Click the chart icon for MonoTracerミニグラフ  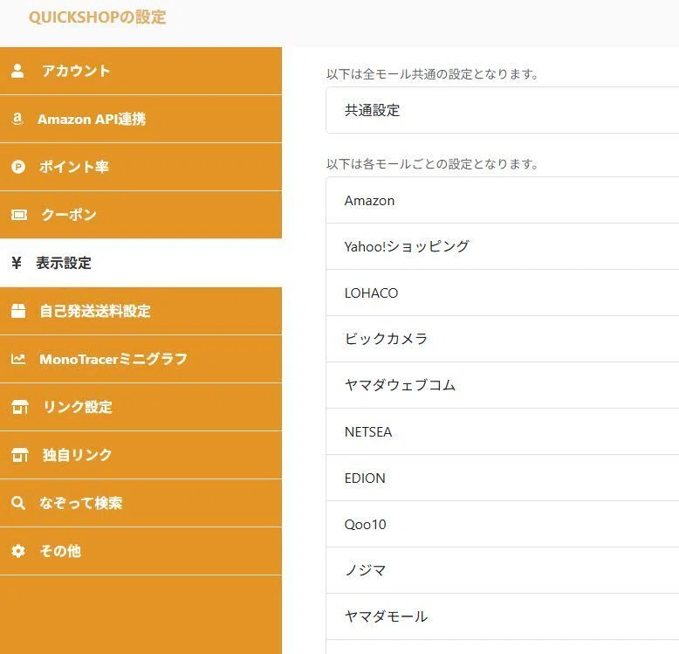pos(18,359)
